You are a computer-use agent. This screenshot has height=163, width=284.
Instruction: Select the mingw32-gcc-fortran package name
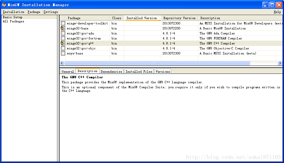(84, 38)
